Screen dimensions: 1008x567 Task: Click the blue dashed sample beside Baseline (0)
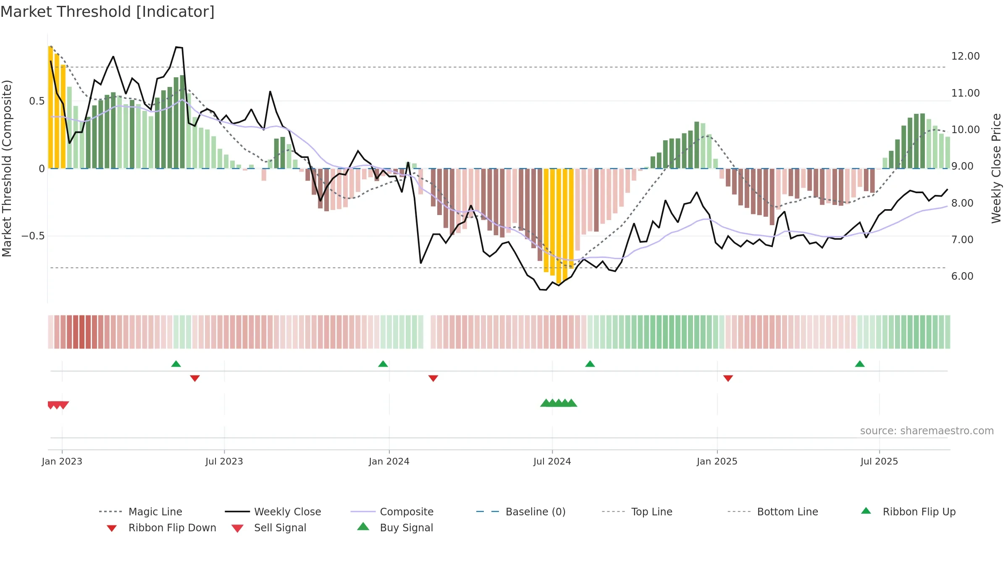click(488, 512)
